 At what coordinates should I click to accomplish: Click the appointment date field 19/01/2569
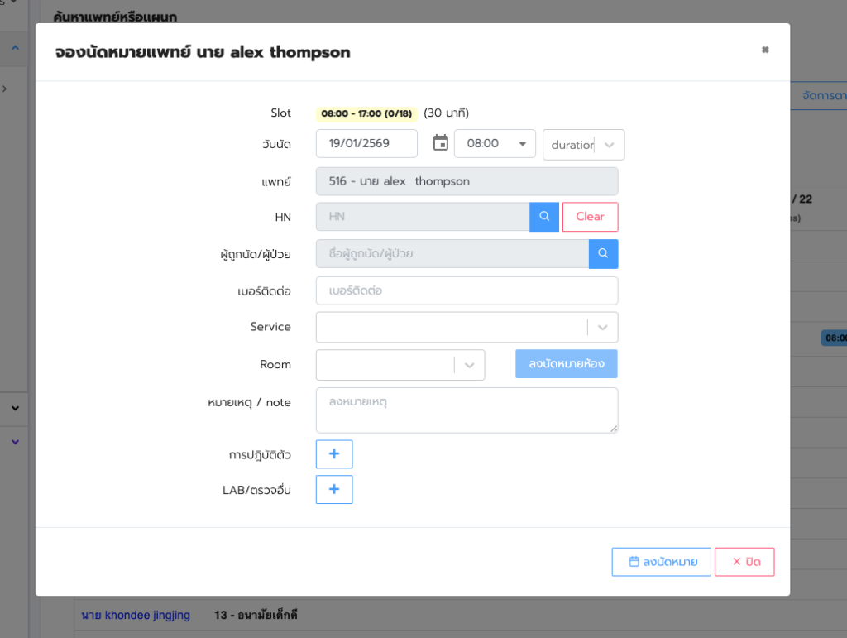(366, 143)
